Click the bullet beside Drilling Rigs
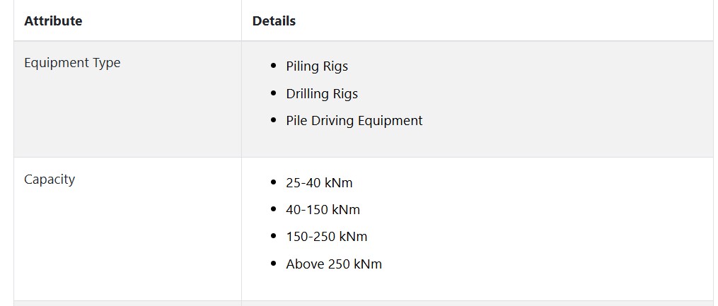Image resolution: width=718 pixels, height=306 pixels. tap(274, 93)
